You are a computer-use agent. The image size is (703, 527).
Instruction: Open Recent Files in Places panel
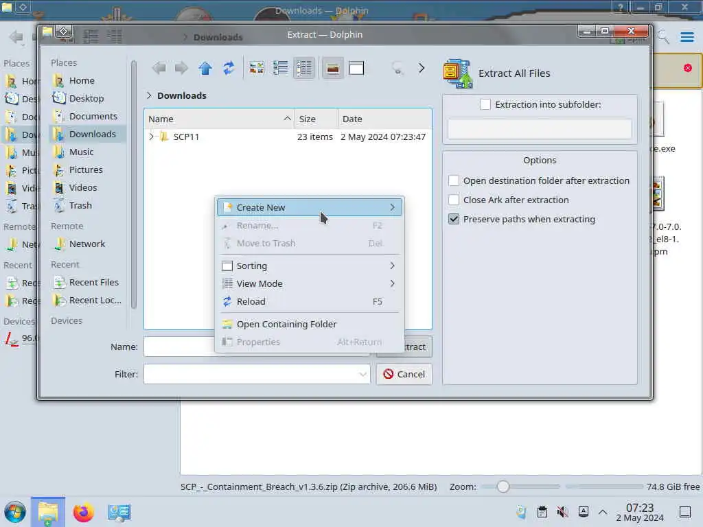tap(87, 282)
